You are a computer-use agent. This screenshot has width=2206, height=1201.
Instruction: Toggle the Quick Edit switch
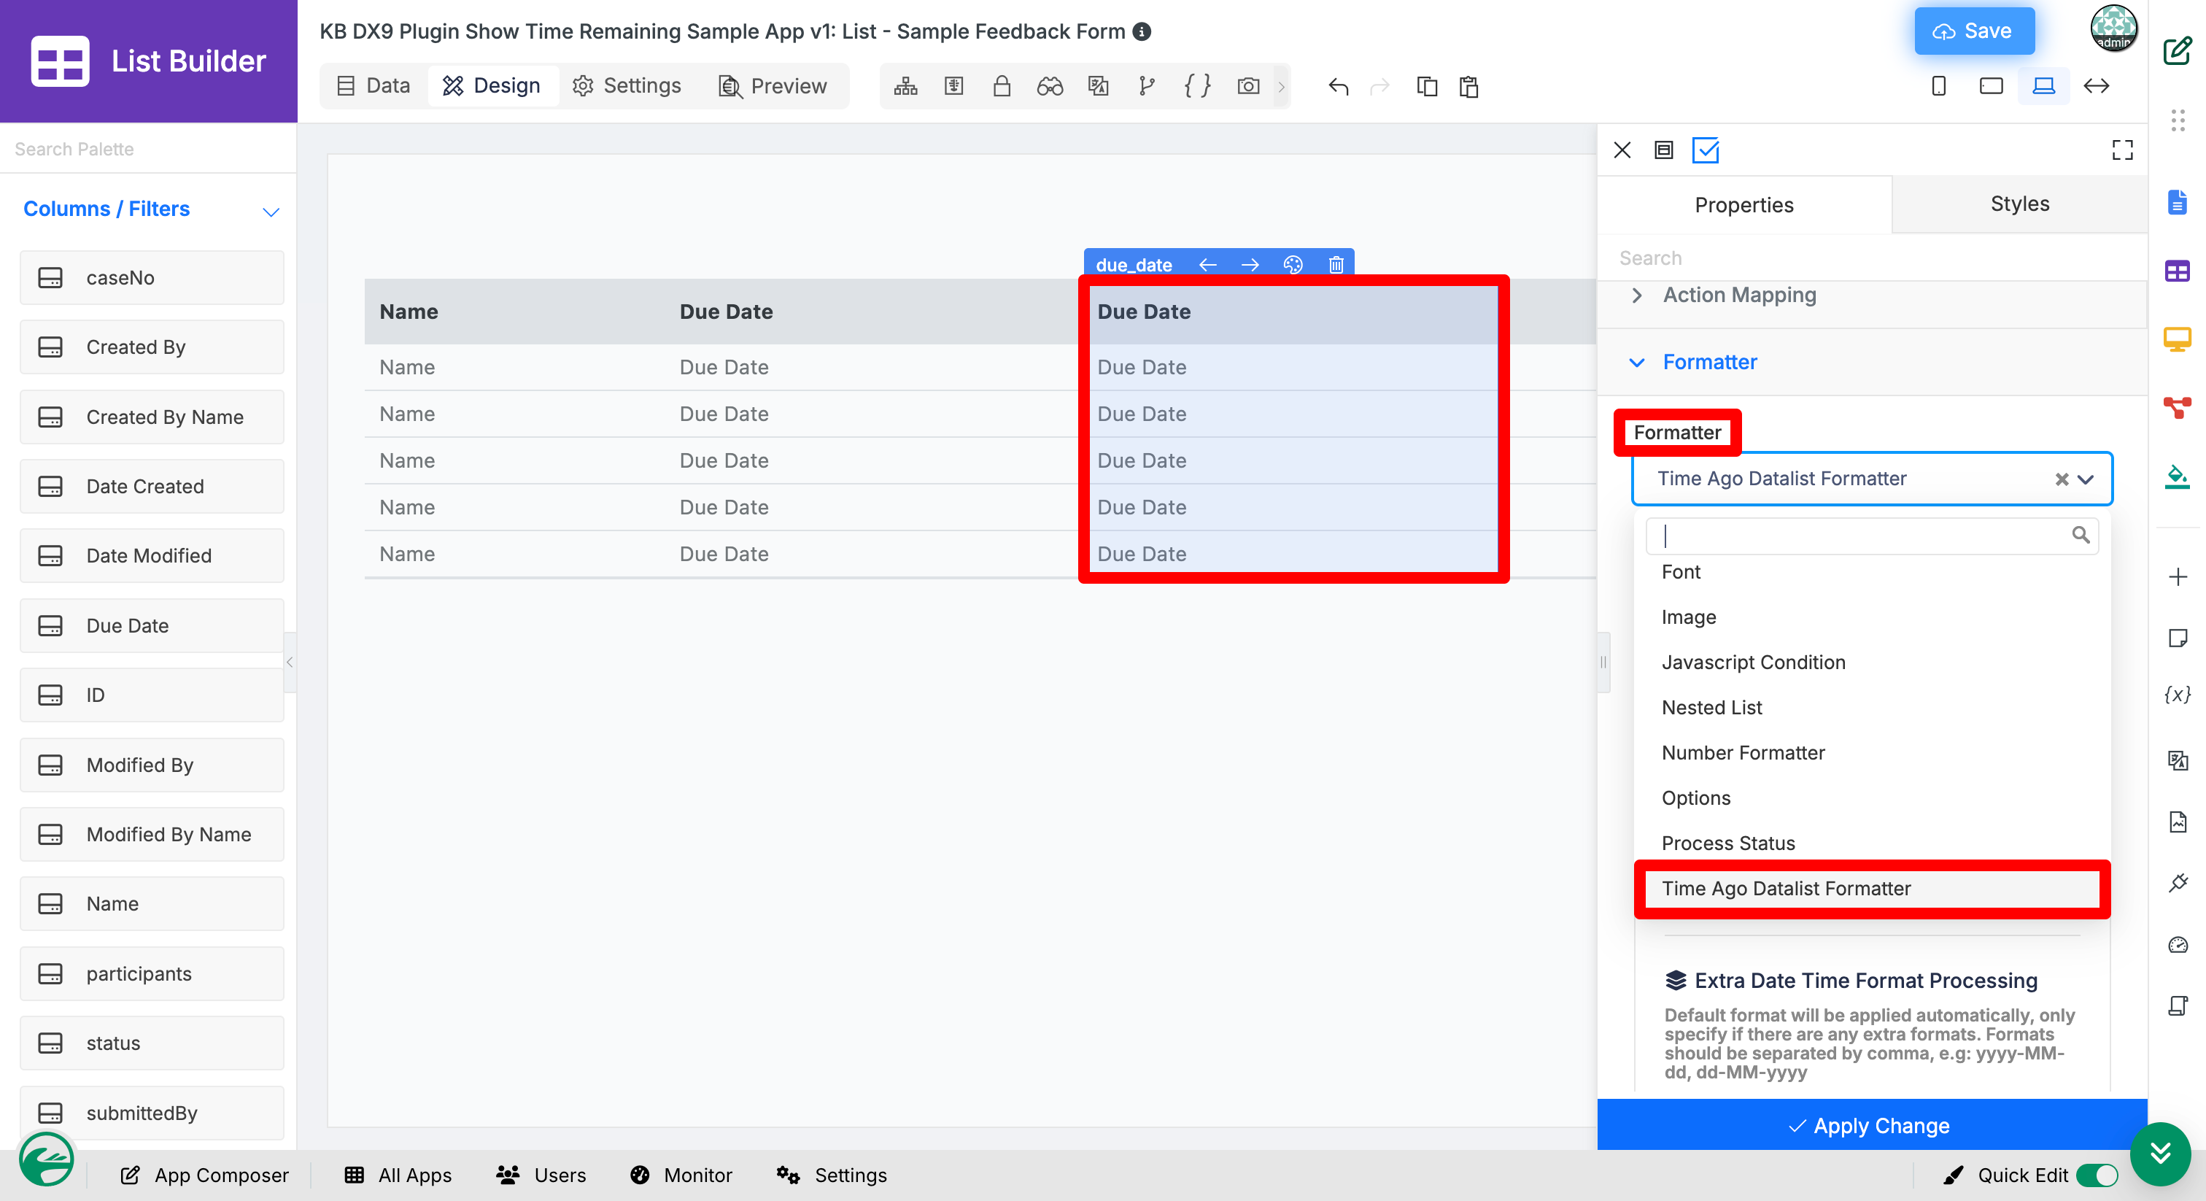(x=2097, y=1175)
